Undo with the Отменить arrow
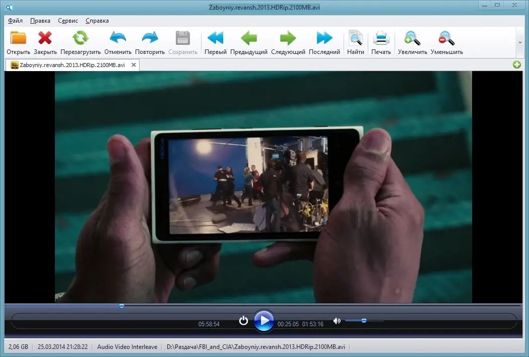529x357 pixels. tap(118, 38)
